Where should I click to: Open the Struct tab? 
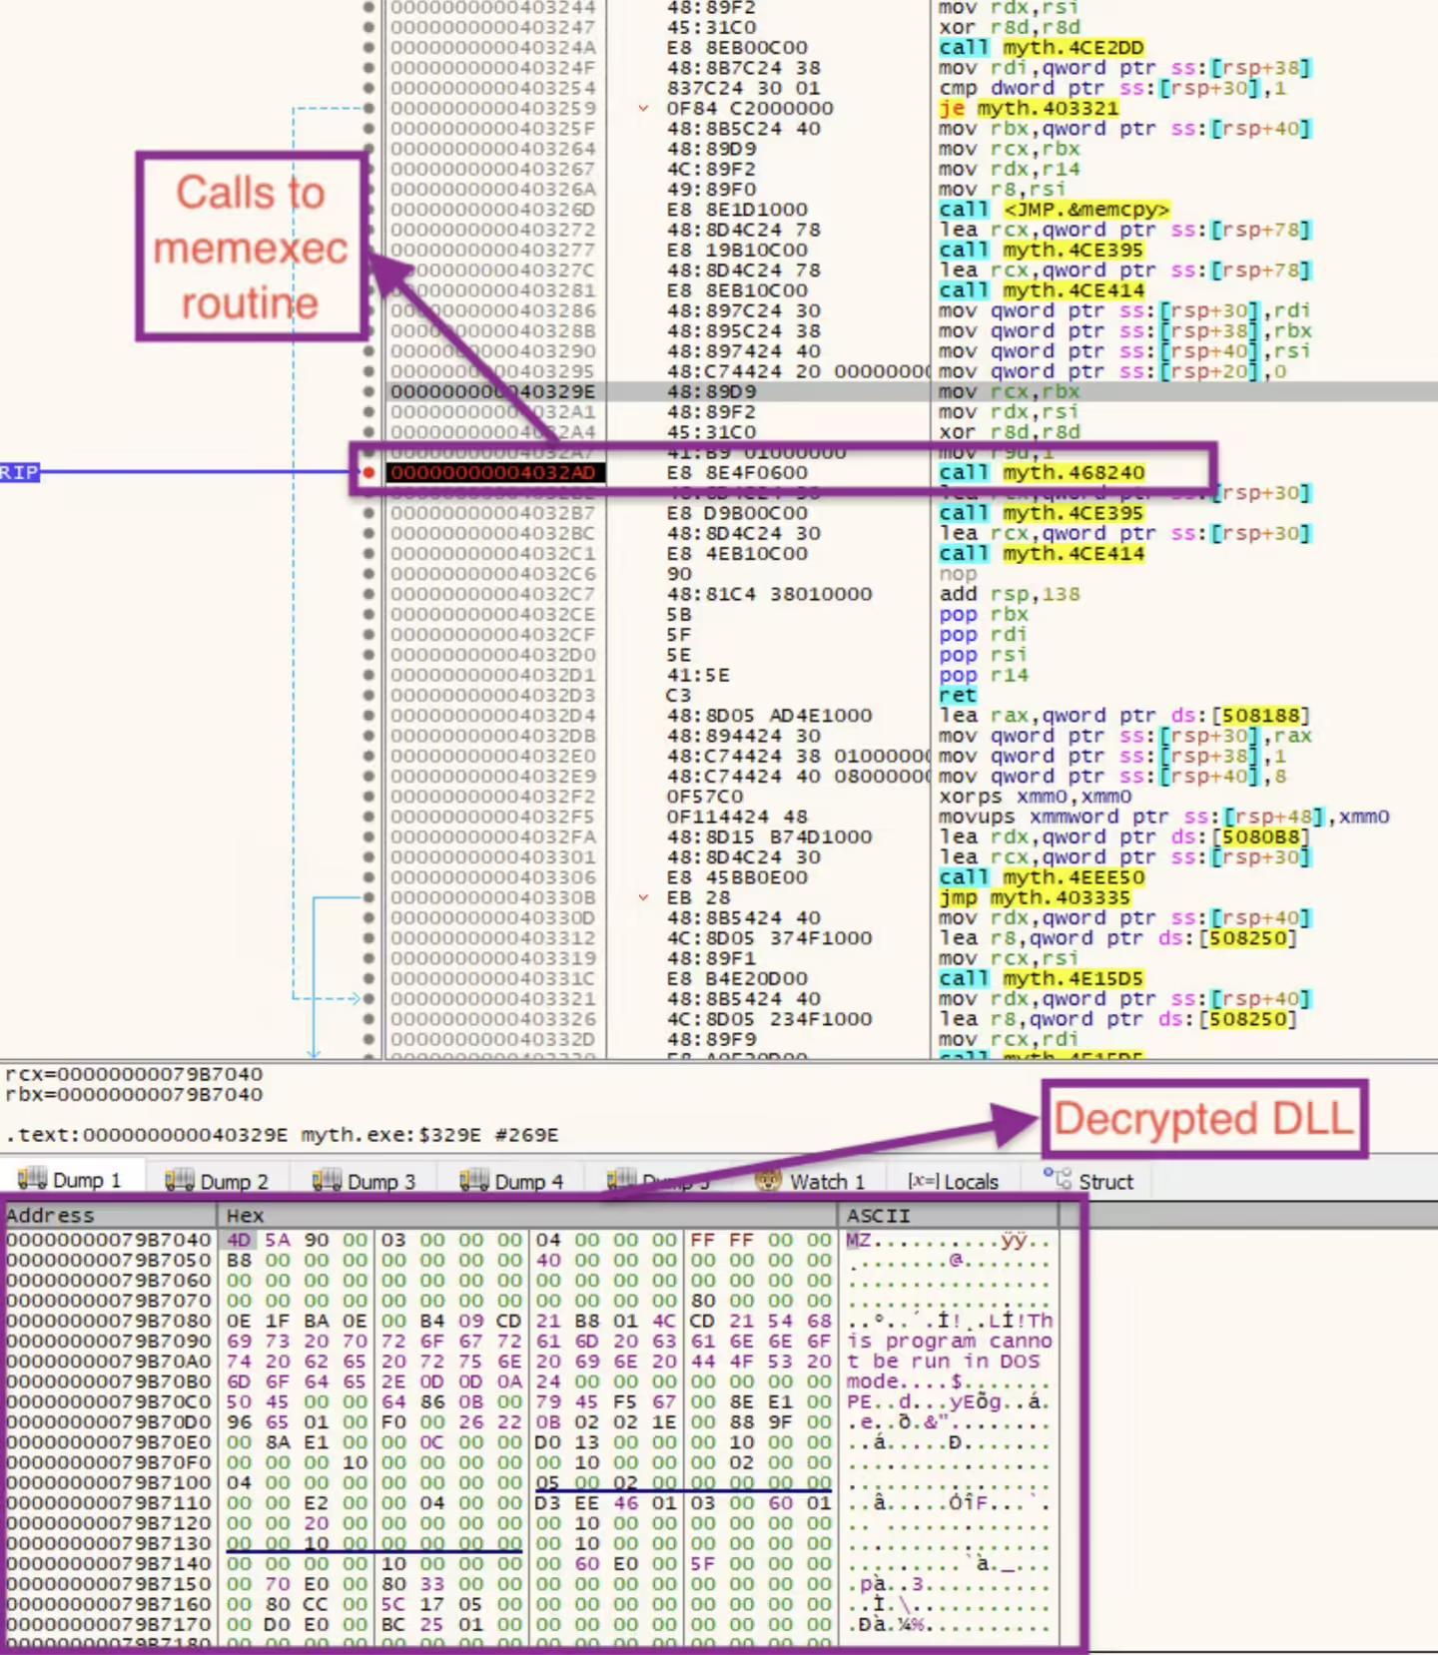coord(1087,1181)
